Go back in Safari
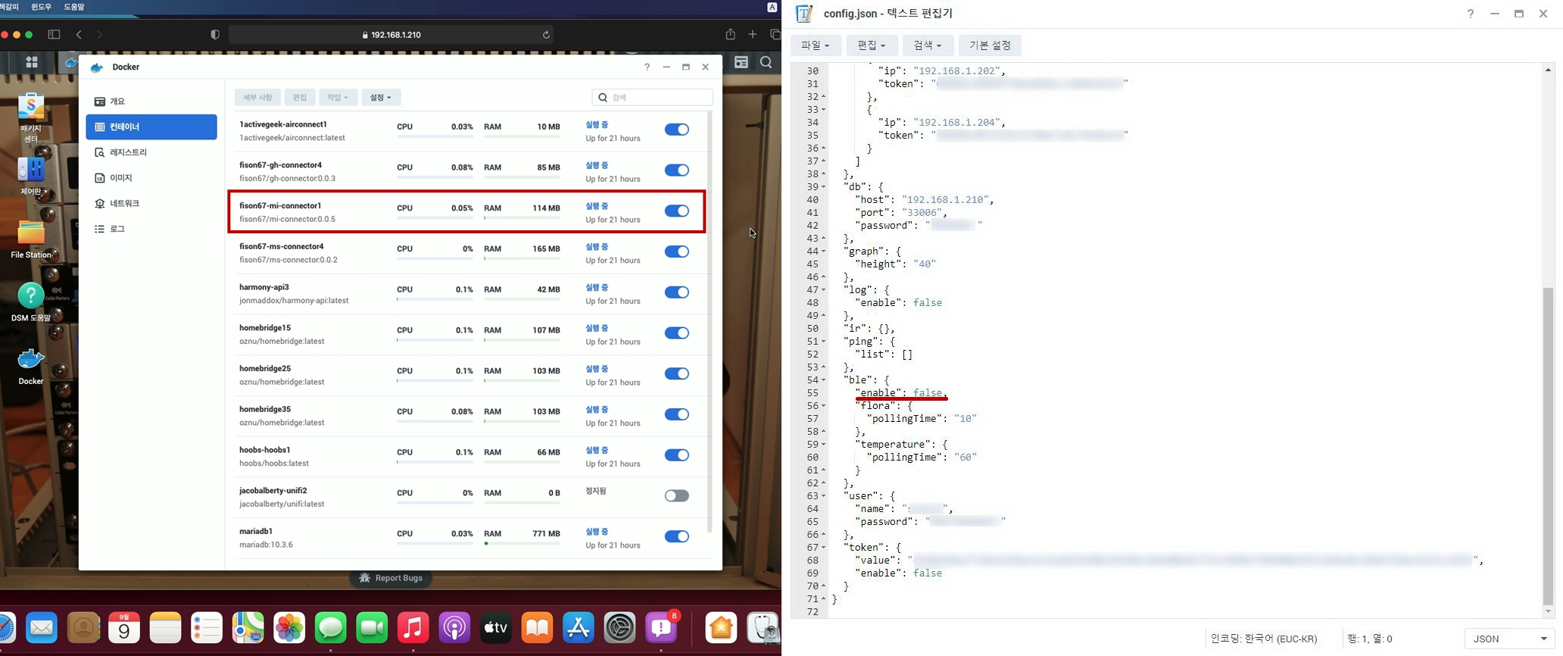Viewport: 1563px width, 656px height. point(79,35)
